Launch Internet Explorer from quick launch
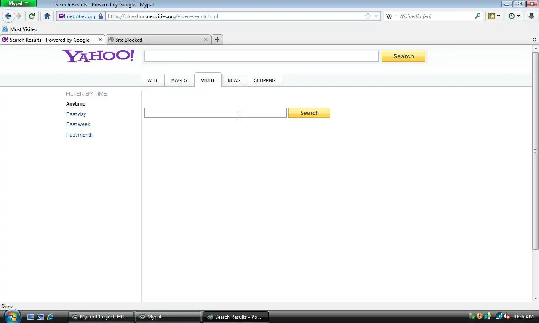Screen dimensions: 539x323 tap(50, 317)
